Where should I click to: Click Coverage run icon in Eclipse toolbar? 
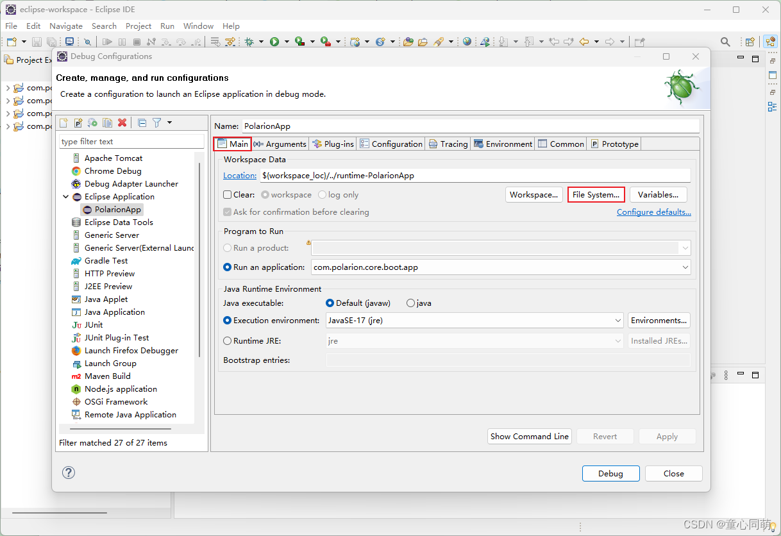[x=299, y=42]
